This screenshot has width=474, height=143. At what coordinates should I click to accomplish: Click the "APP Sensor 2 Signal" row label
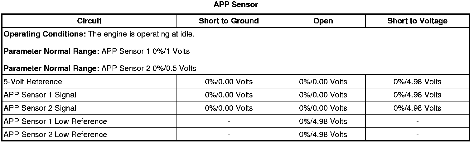(x=40, y=108)
